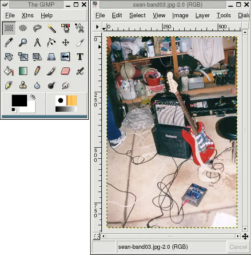
Task: Select the Color Picker eyedropper tool
Action: point(9,43)
